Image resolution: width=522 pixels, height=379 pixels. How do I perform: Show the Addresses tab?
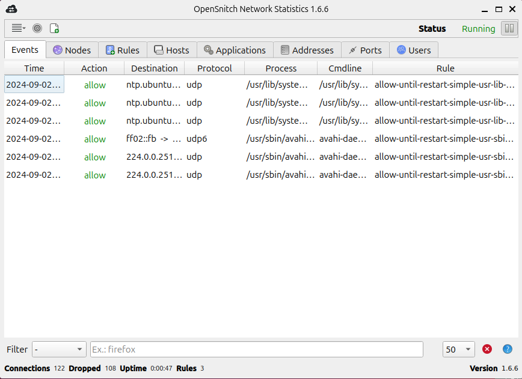[307, 50]
